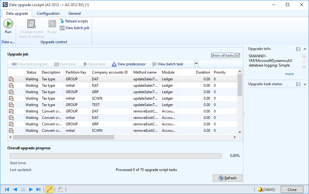This screenshot has height=194, width=309.
Task: Click View error in the job toolbar
Action: pos(65,64)
